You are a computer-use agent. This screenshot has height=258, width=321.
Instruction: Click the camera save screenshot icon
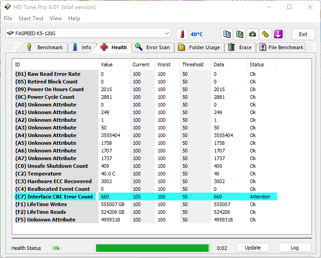252,34
